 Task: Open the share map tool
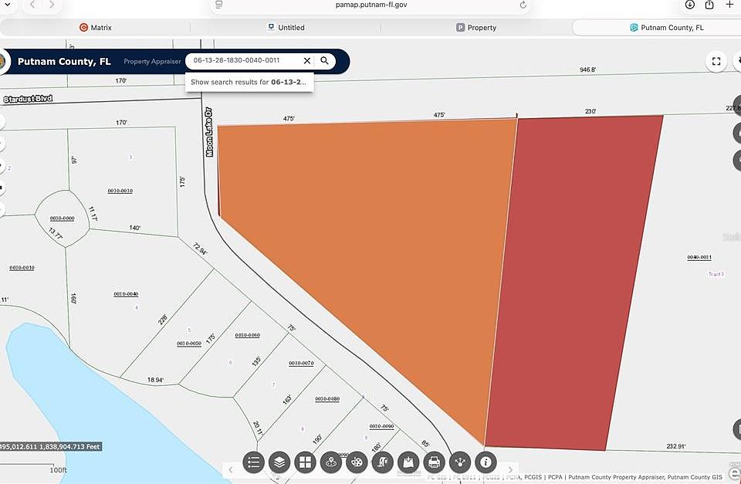(460, 462)
